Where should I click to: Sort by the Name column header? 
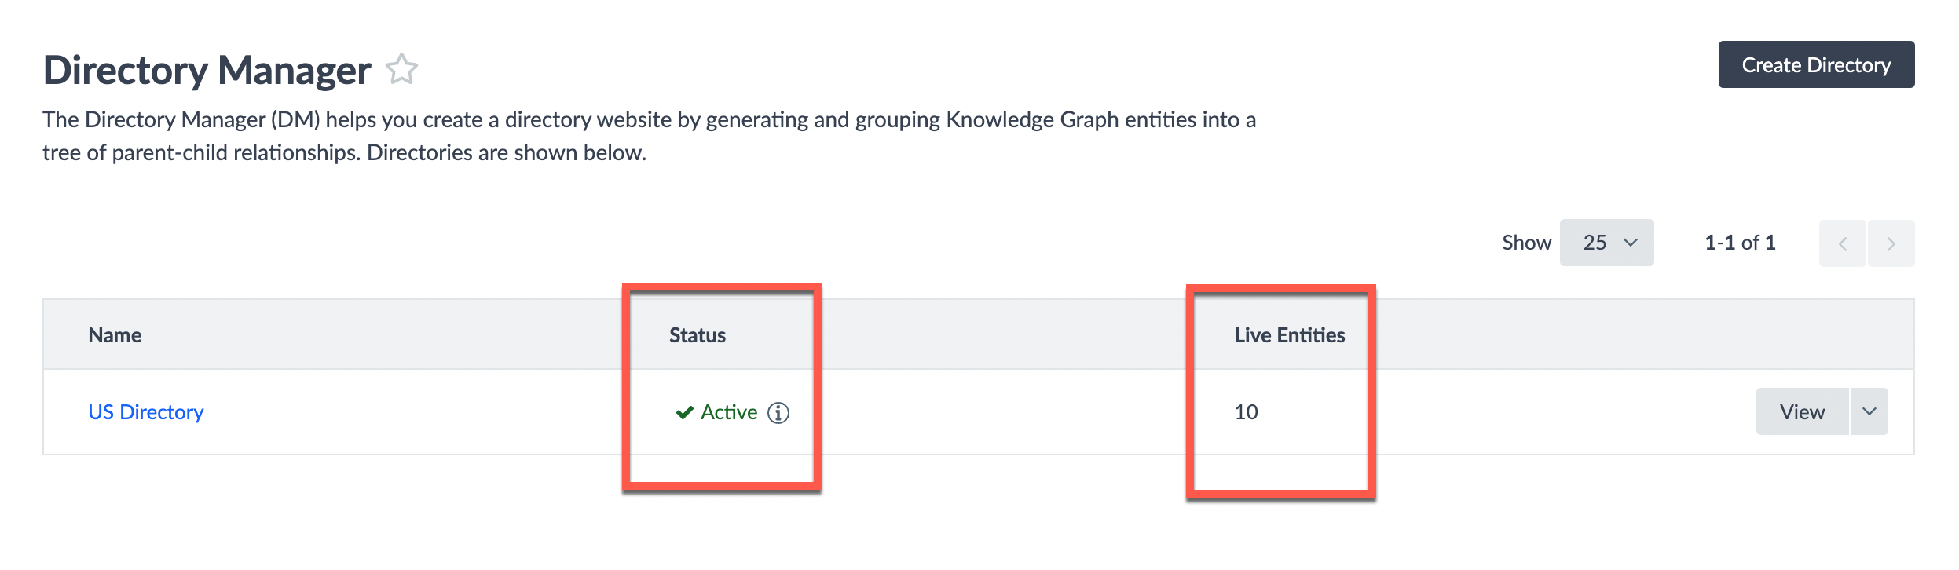point(115,335)
